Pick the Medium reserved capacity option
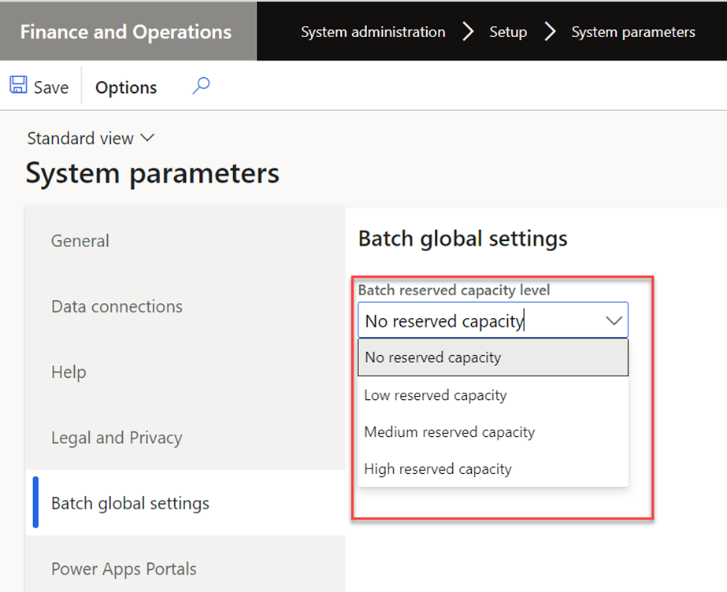 (449, 432)
